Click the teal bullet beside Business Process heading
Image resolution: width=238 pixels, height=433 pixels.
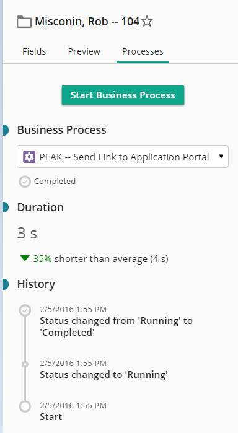tap(6, 130)
